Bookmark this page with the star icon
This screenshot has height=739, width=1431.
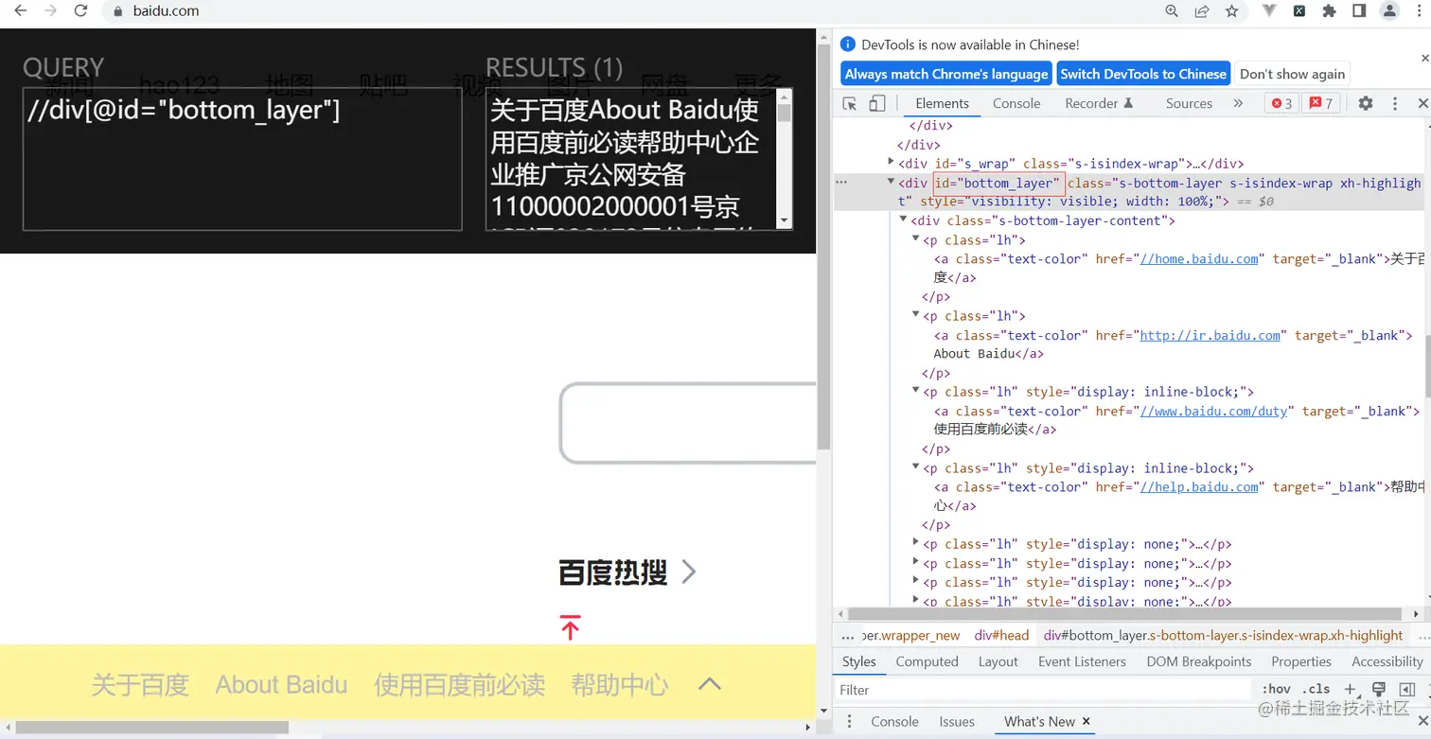tap(1231, 11)
